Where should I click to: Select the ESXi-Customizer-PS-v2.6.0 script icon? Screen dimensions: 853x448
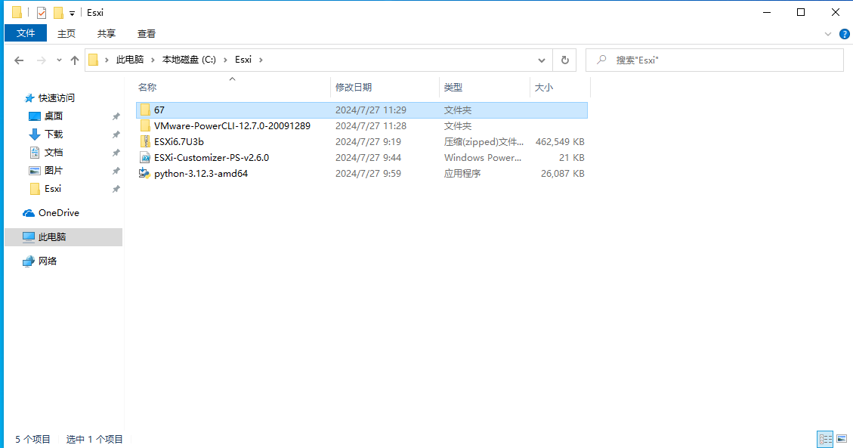[145, 158]
